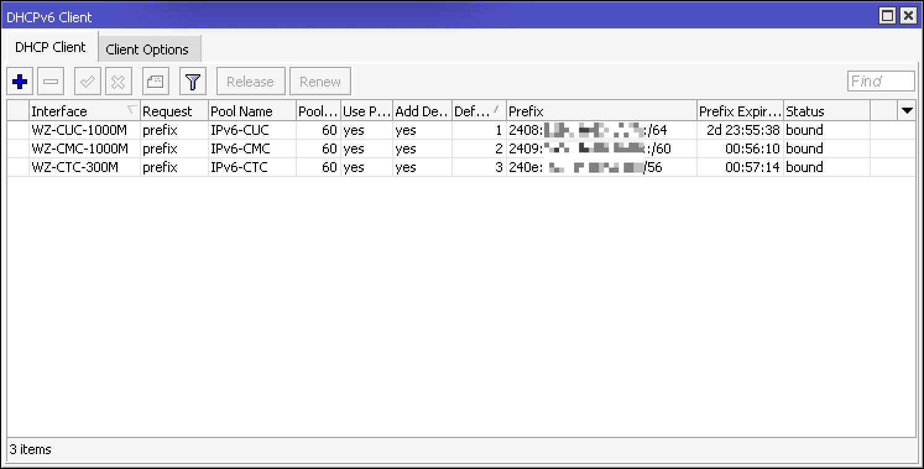The height and width of the screenshot is (469, 924).
Task: Select the WZ-CUC-1000M interface row
Action: pyautogui.click(x=80, y=130)
